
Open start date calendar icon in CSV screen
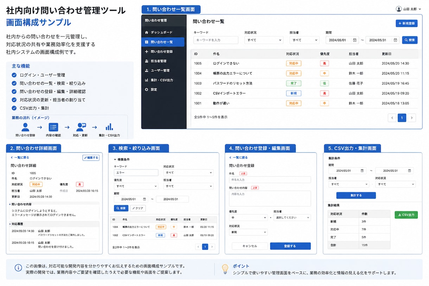pyautogui.click(x=362, y=171)
